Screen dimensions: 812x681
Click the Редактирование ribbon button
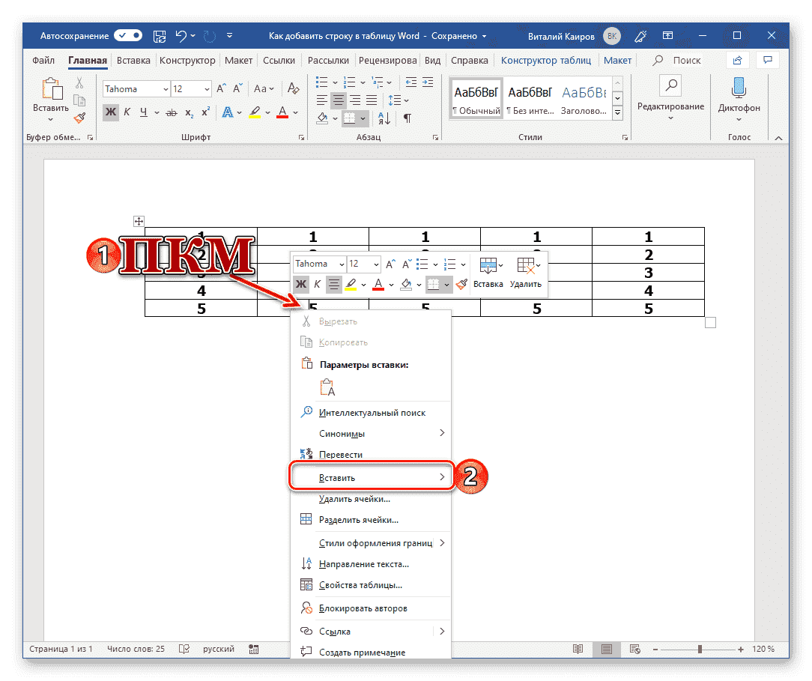[x=670, y=97]
